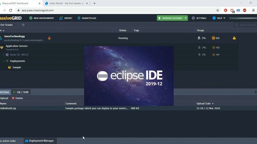Image resolution: width=257 pixels, height=144 pixels.
Task: Close the Hello World browser tab
Action: click(x=87, y=3)
